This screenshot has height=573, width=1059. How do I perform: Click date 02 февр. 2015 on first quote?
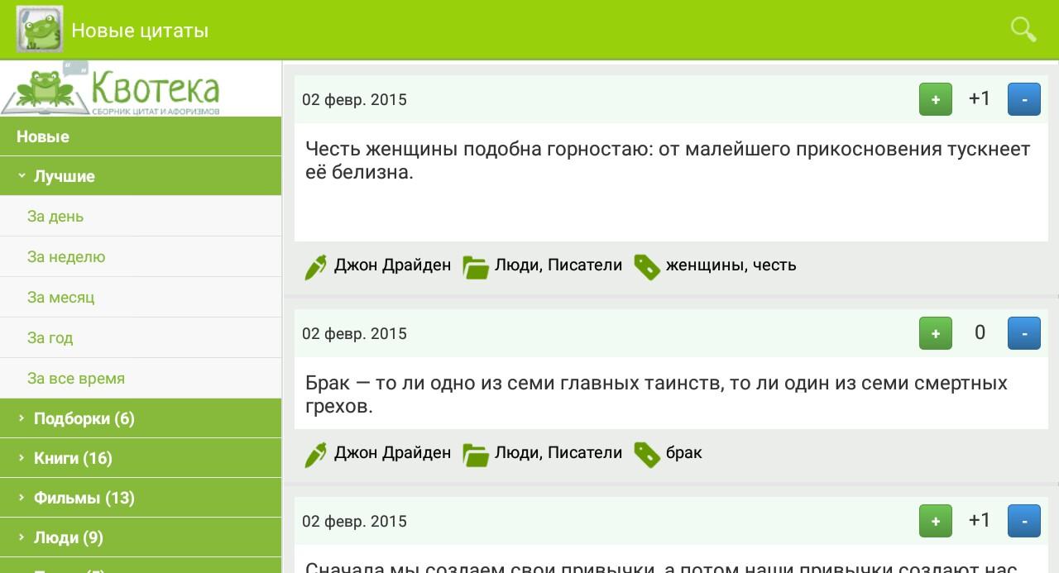[x=354, y=100]
